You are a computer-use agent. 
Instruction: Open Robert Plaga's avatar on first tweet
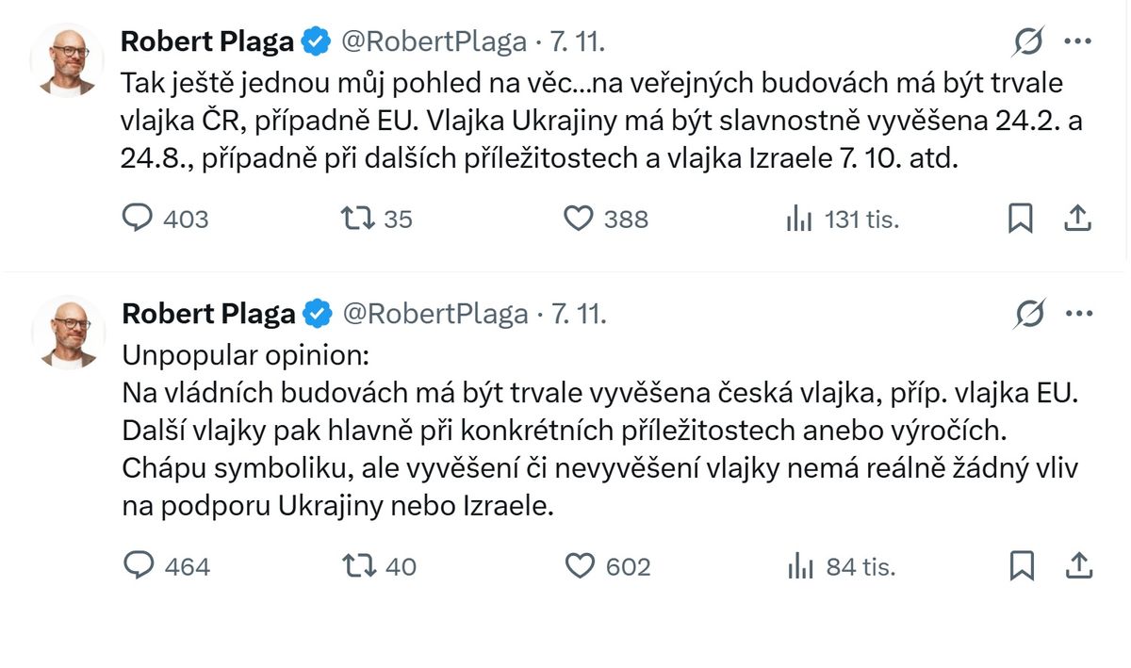click(x=66, y=59)
